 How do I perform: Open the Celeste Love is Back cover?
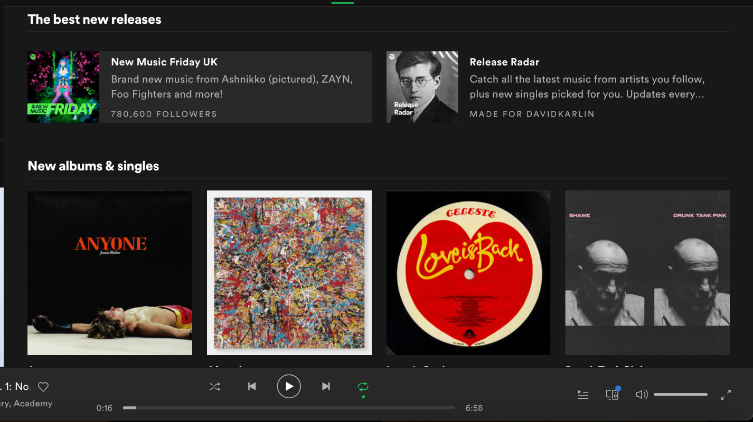(x=468, y=273)
